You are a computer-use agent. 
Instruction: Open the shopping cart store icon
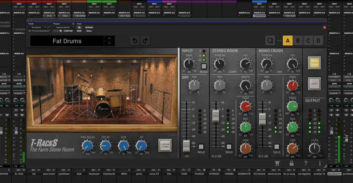click(277, 163)
